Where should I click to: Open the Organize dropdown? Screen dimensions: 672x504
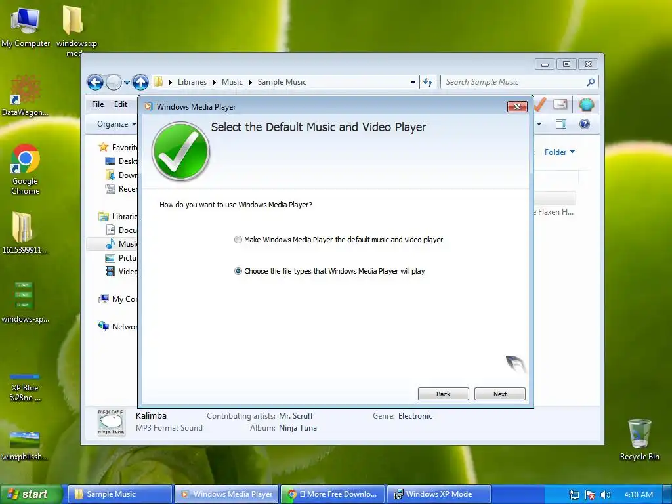116,124
